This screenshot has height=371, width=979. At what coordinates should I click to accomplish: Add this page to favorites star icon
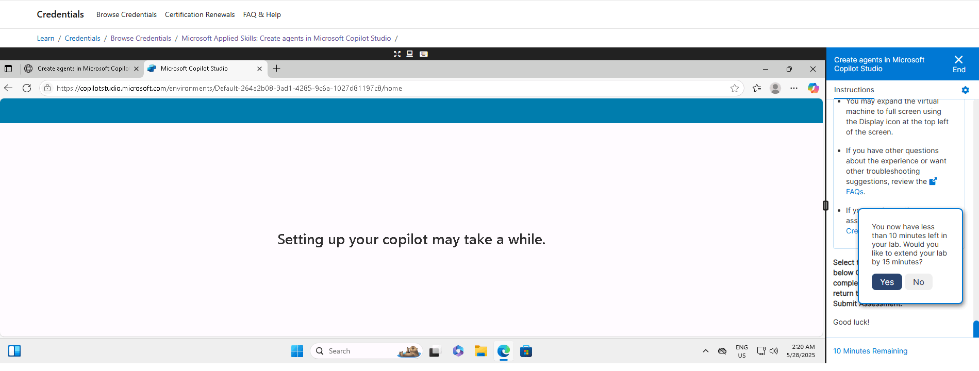point(735,88)
